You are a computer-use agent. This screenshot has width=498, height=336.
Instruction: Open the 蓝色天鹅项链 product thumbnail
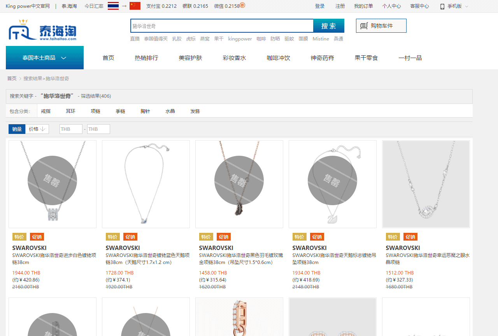click(146, 184)
